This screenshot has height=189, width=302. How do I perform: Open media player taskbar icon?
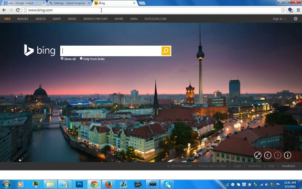coord(20,184)
